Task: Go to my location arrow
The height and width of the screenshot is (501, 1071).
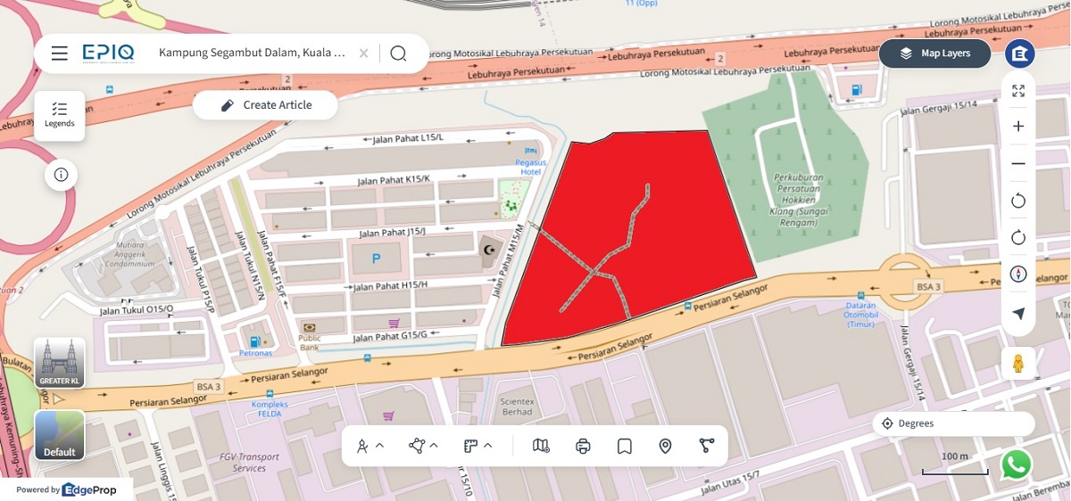Action: 1018,313
